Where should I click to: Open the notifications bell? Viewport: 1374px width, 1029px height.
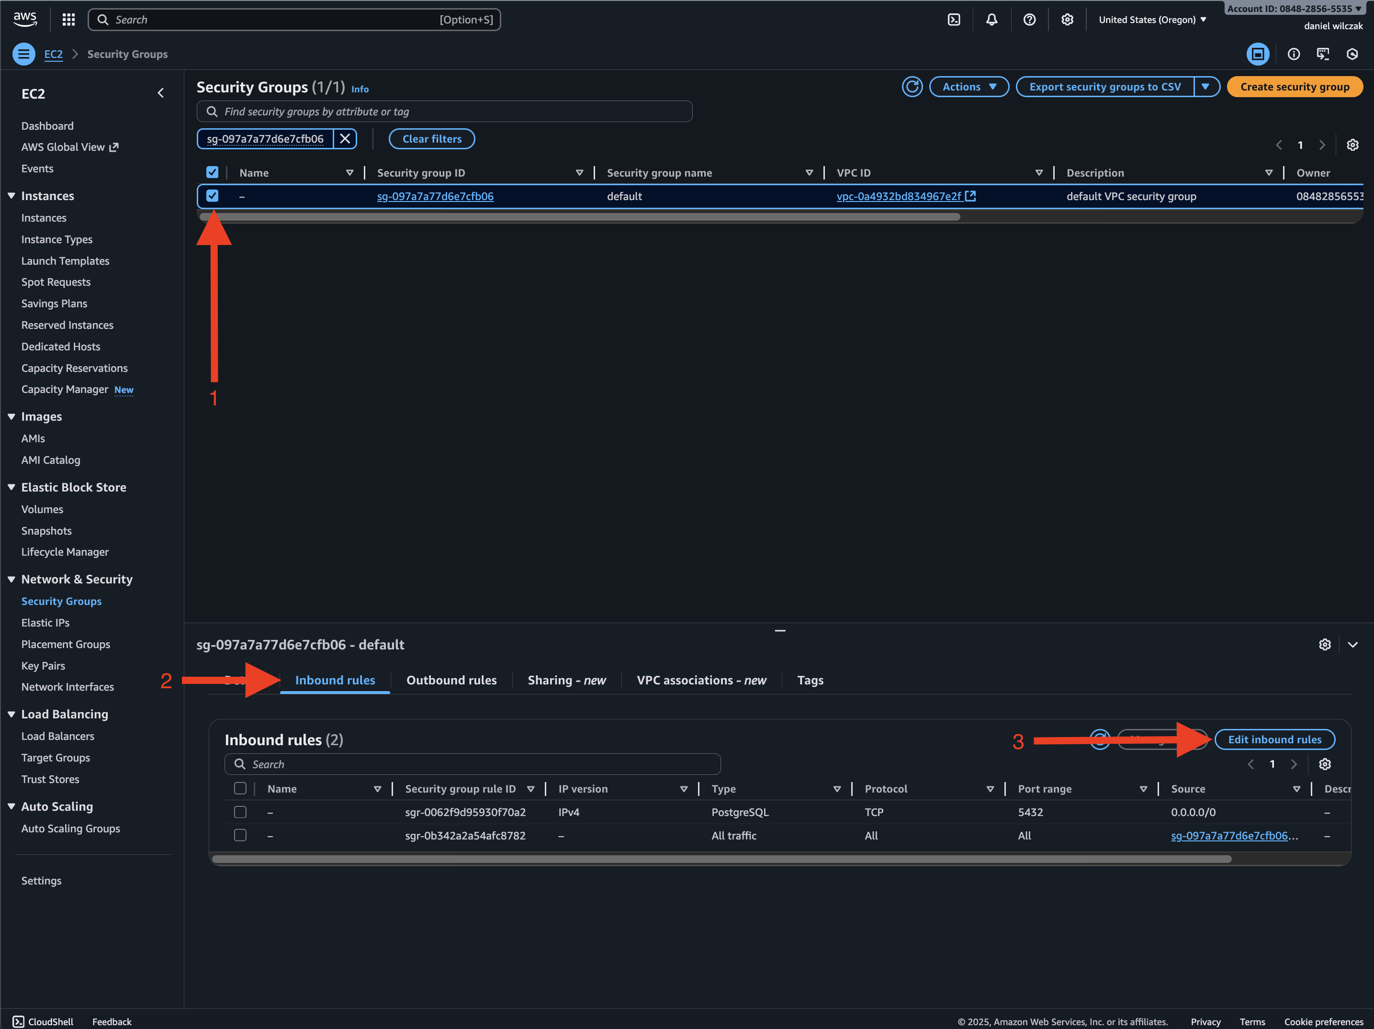[991, 20]
